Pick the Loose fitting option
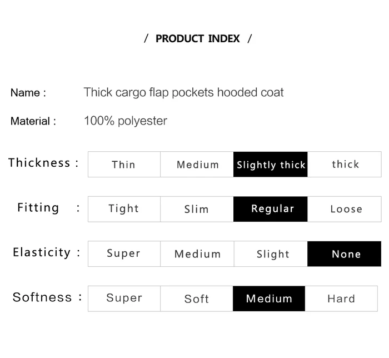 click(x=345, y=209)
